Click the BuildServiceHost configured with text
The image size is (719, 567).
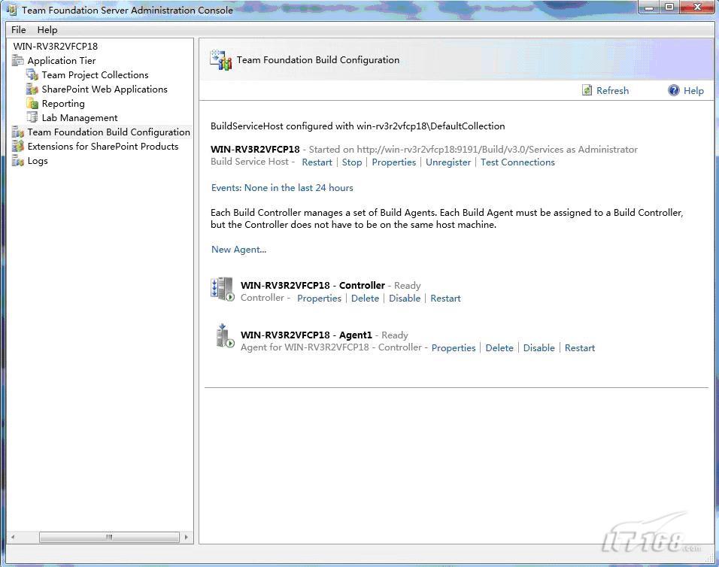(x=358, y=126)
